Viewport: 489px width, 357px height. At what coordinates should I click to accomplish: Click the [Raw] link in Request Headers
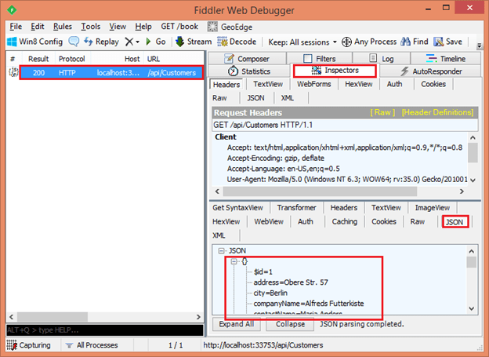(x=382, y=112)
